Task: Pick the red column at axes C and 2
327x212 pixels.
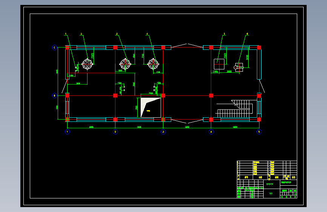Action: pyautogui.click(x=115, y=48)
